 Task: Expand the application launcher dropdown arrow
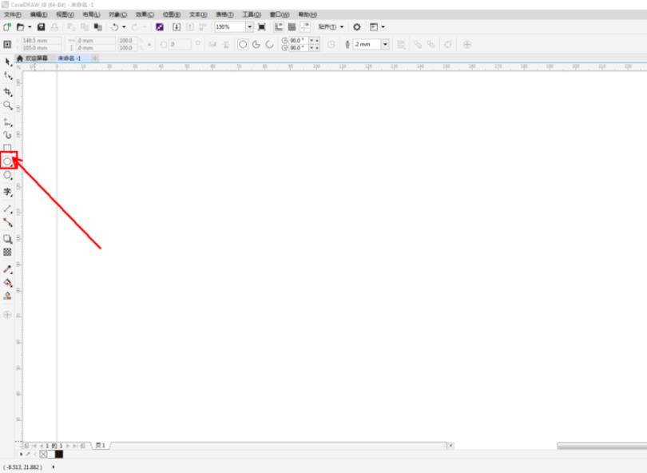[383, 27]
